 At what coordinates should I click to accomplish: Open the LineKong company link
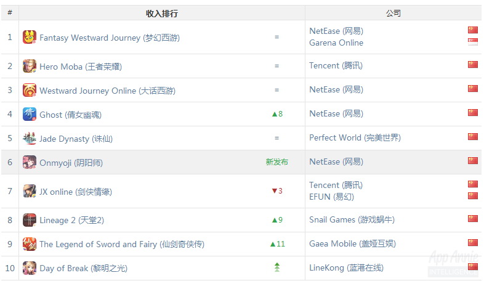pyautogui.click(x=346, y=268)
